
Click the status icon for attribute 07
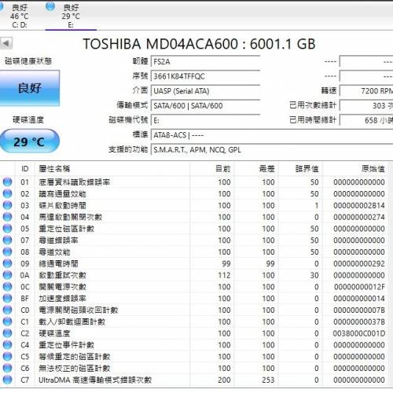coord(7,241)
